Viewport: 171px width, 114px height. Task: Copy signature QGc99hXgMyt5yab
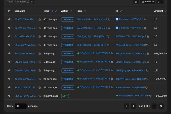pyautogui.click(x=39, y=70)
